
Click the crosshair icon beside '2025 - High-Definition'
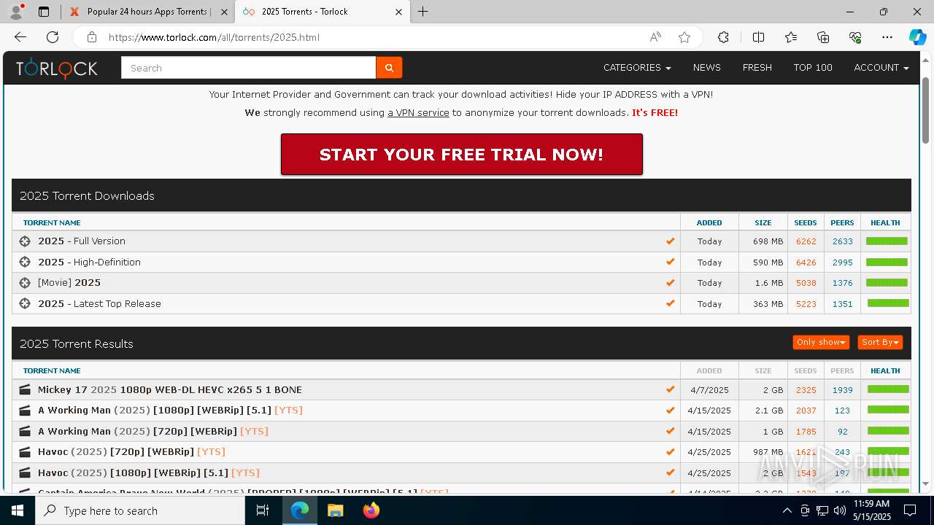pyautogui.click(x=25, y=262)
